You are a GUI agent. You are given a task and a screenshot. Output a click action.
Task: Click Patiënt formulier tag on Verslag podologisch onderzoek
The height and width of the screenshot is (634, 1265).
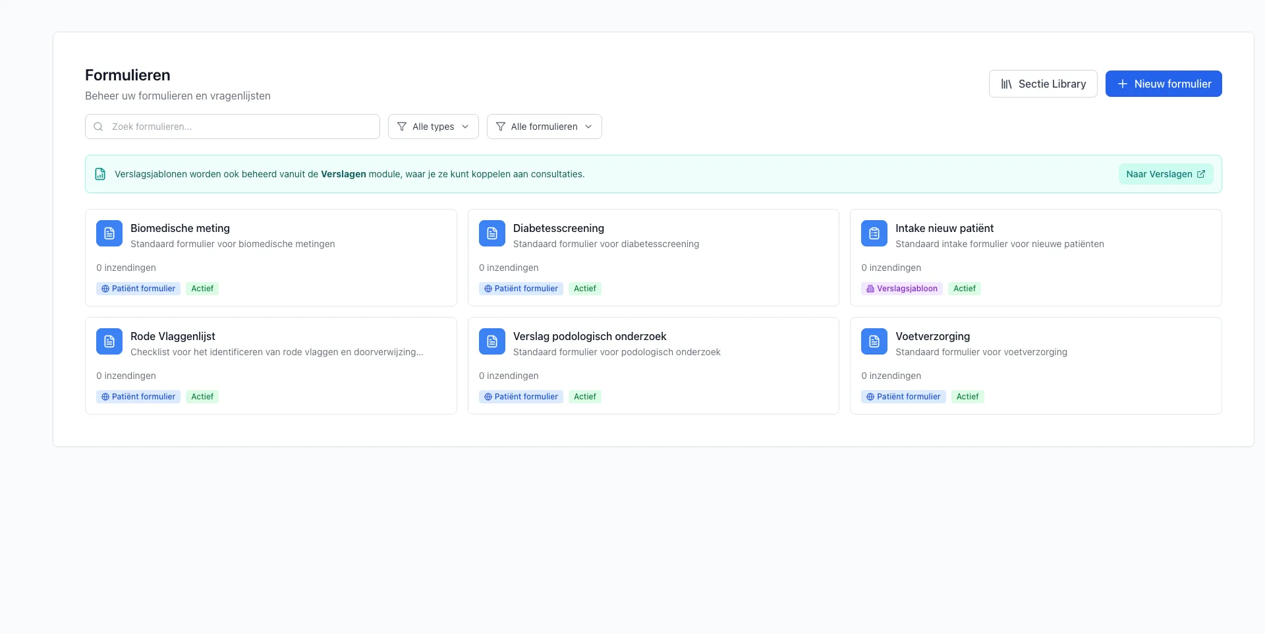click(x=521, y=397)
